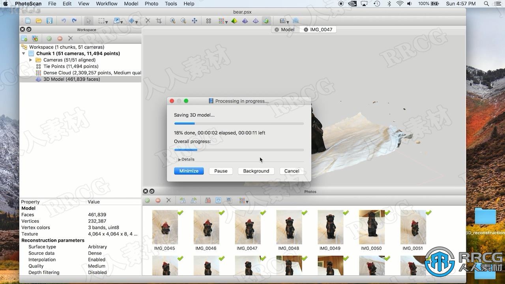Click the Background button

tap(256, 171)
